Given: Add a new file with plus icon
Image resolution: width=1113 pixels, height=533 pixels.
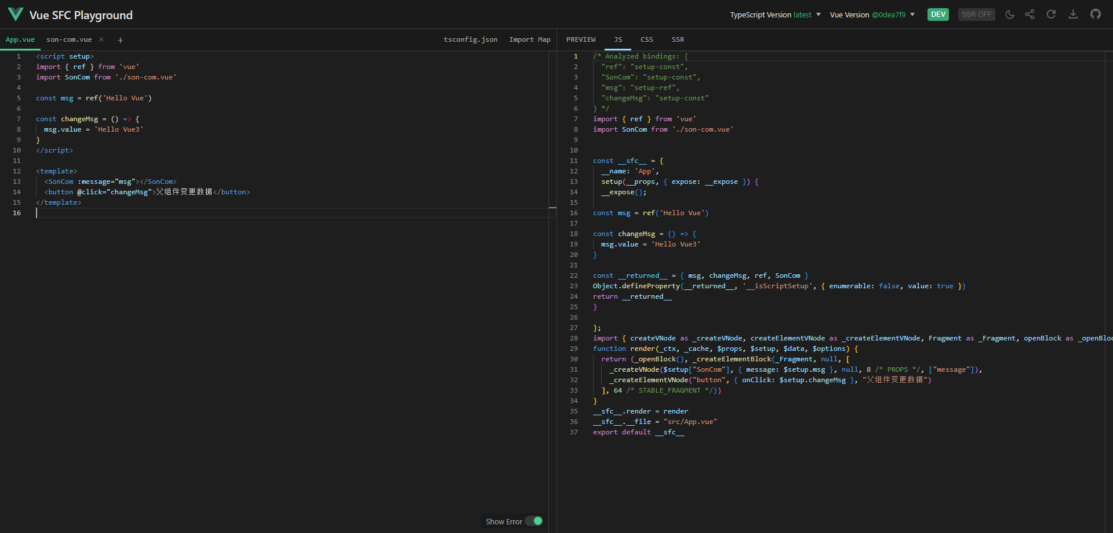Looking at the screenshot, I should pos(120,40).
